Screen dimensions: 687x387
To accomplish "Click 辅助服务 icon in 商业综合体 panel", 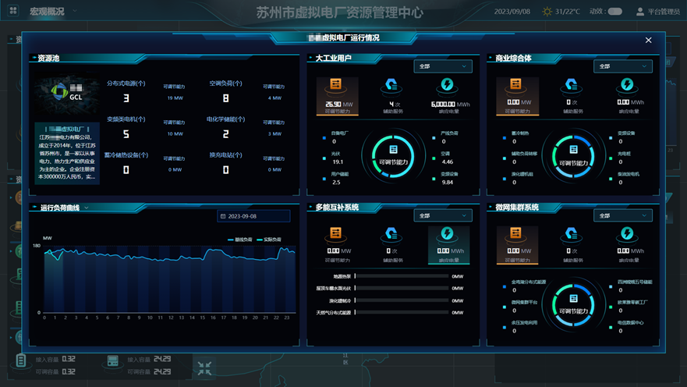I will (572, 85).
